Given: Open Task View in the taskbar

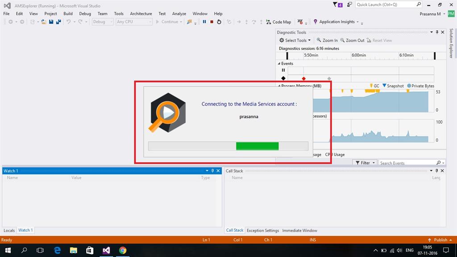Looking at the screenshot, I should click(40, 250).
